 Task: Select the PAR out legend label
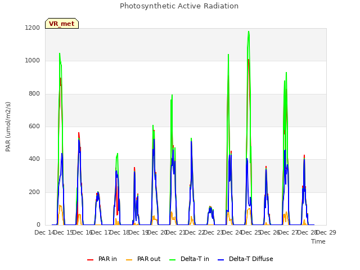click(148, 259)
